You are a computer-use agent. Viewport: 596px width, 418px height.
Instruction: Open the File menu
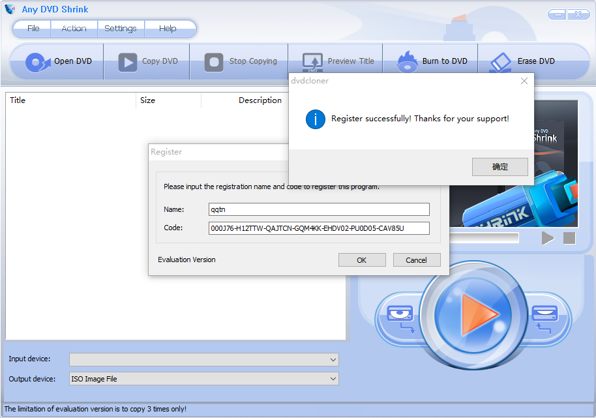(x=33, y=29)
